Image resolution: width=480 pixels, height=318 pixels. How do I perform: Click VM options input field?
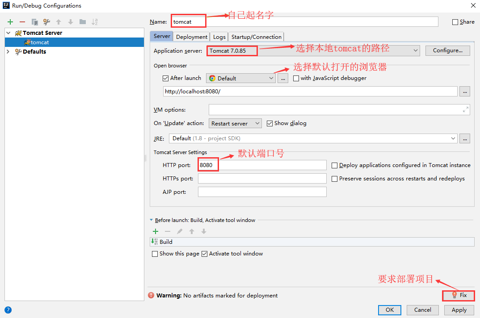339,109
